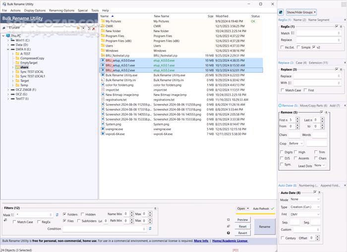Toggle the v2 checkbox in RegEx
347x252 pixels.
[314, 47]
